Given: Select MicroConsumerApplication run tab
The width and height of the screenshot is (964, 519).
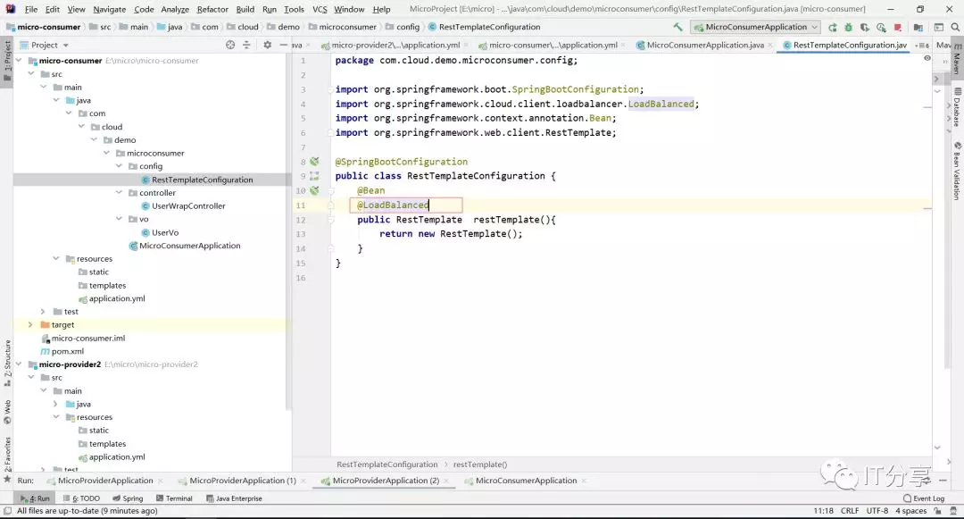Looking at the screenshot, I should coord(526,481).
